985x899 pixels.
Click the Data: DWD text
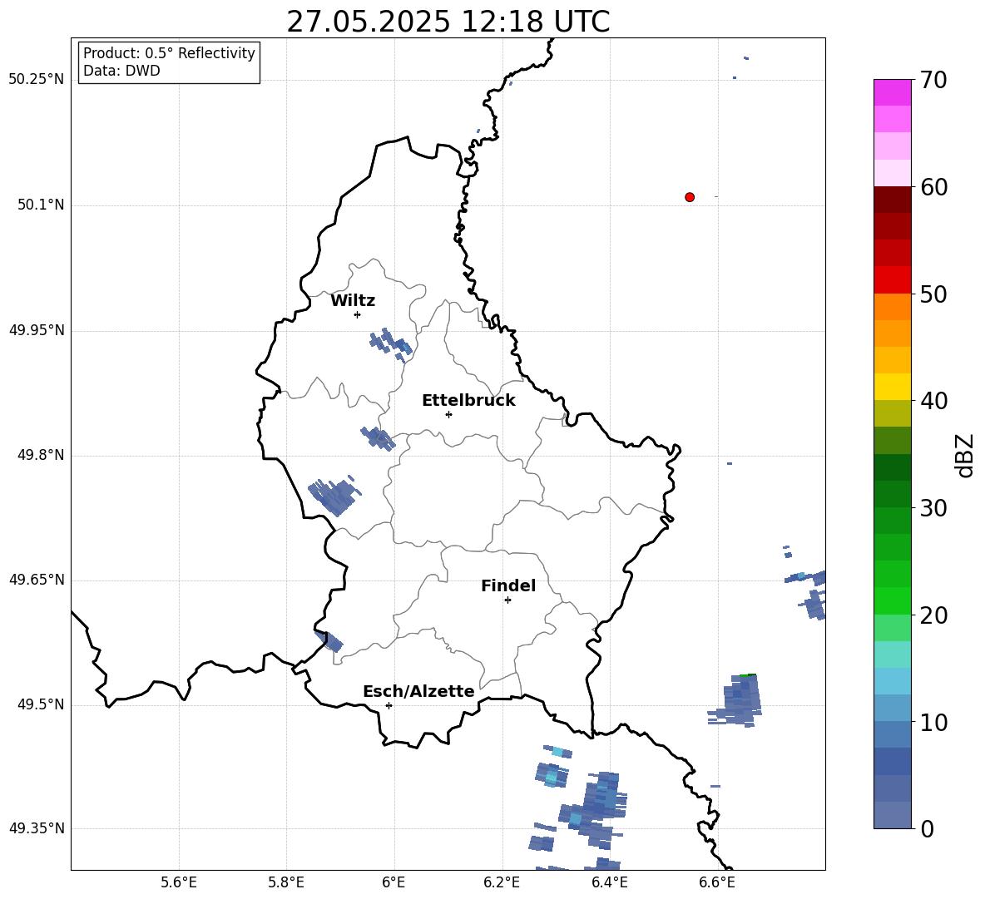click(x=121, y=71)
